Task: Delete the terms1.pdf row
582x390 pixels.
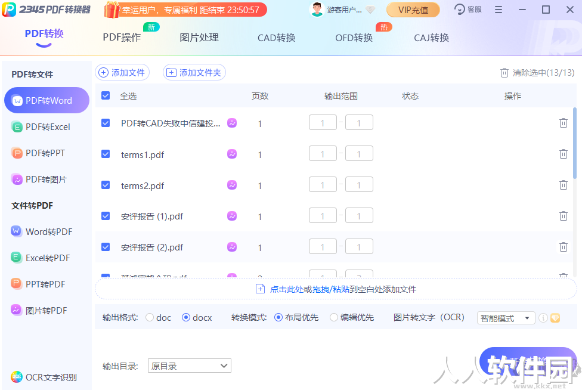Action: tap(563, 154)
